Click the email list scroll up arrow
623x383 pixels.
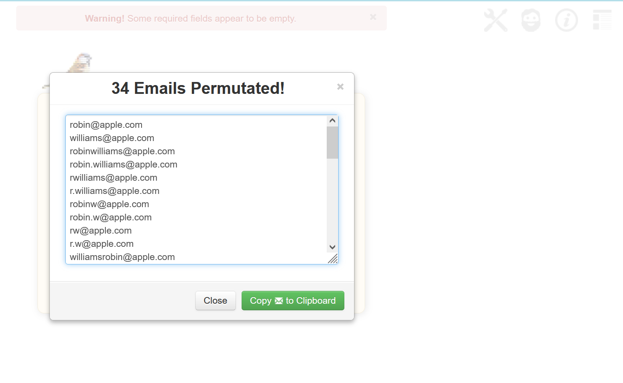[332, 121]
